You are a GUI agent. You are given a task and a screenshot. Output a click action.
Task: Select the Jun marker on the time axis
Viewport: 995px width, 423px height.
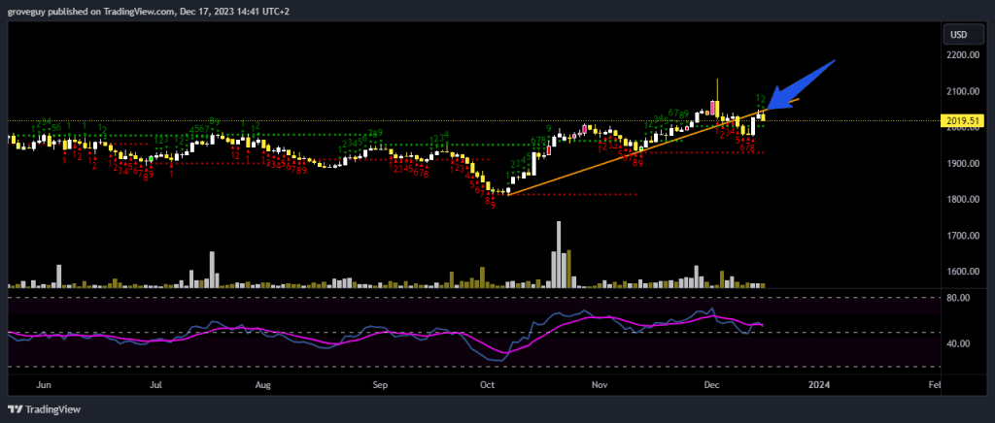coord(43,384)
